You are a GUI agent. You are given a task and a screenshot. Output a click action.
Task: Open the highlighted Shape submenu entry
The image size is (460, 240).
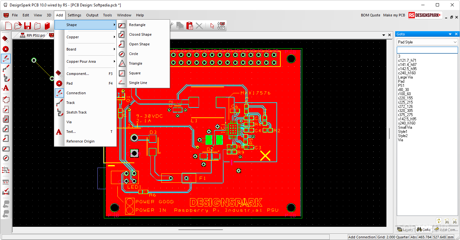[x=85, y=25]
